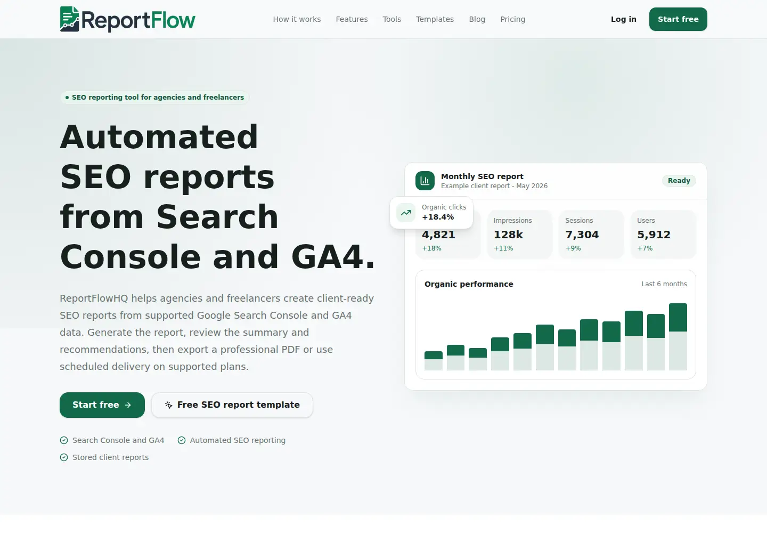Click the Organic performance chart title
Screen dimensions: 767x533
coord(469,284)
